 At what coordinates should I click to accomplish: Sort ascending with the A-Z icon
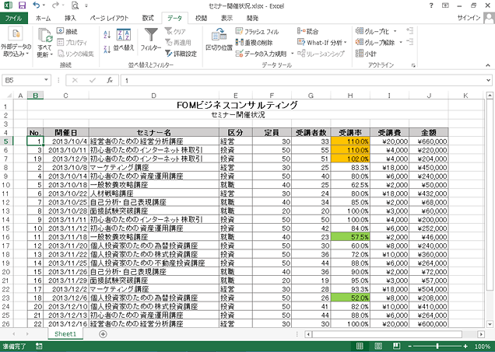(x=107, y=34)
